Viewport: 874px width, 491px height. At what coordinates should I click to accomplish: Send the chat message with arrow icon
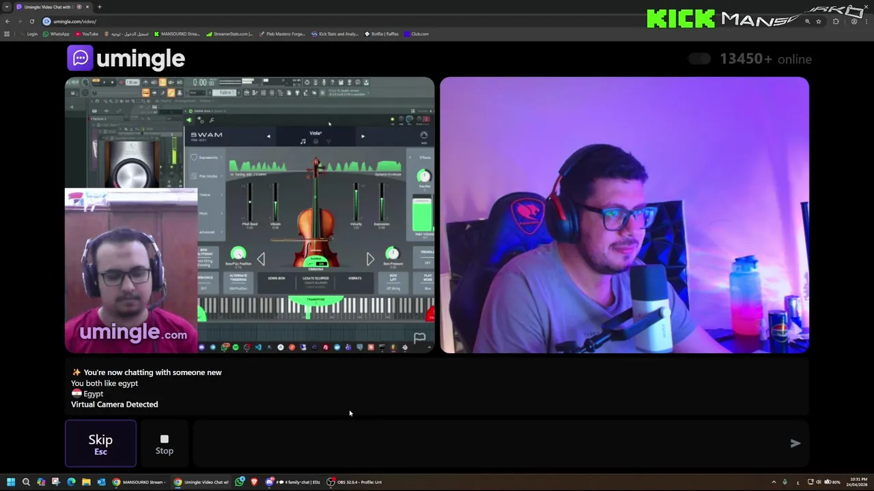pyautogui.click(x=795, y=443)
